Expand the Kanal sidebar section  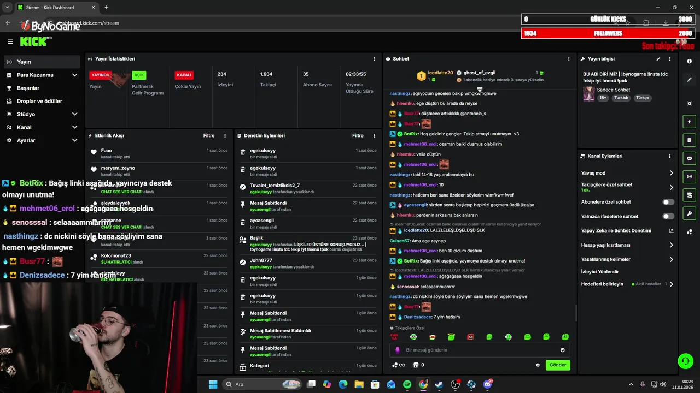42,127
